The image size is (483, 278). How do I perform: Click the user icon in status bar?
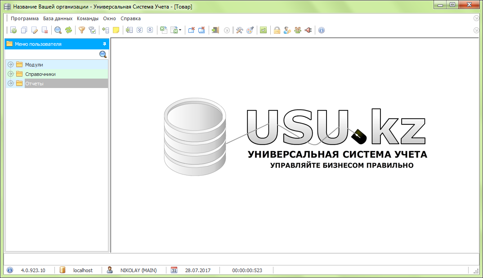click(x=110, y=270)
